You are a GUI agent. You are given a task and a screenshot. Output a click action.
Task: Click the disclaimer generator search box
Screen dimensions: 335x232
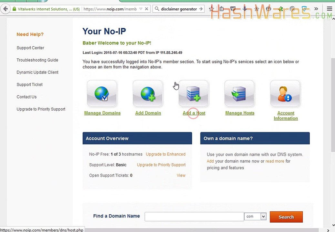(179, 9)
